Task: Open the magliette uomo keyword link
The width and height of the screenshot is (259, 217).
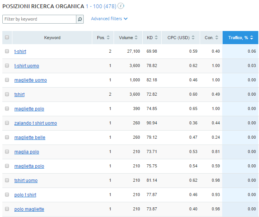Action: tap(31, 80)
